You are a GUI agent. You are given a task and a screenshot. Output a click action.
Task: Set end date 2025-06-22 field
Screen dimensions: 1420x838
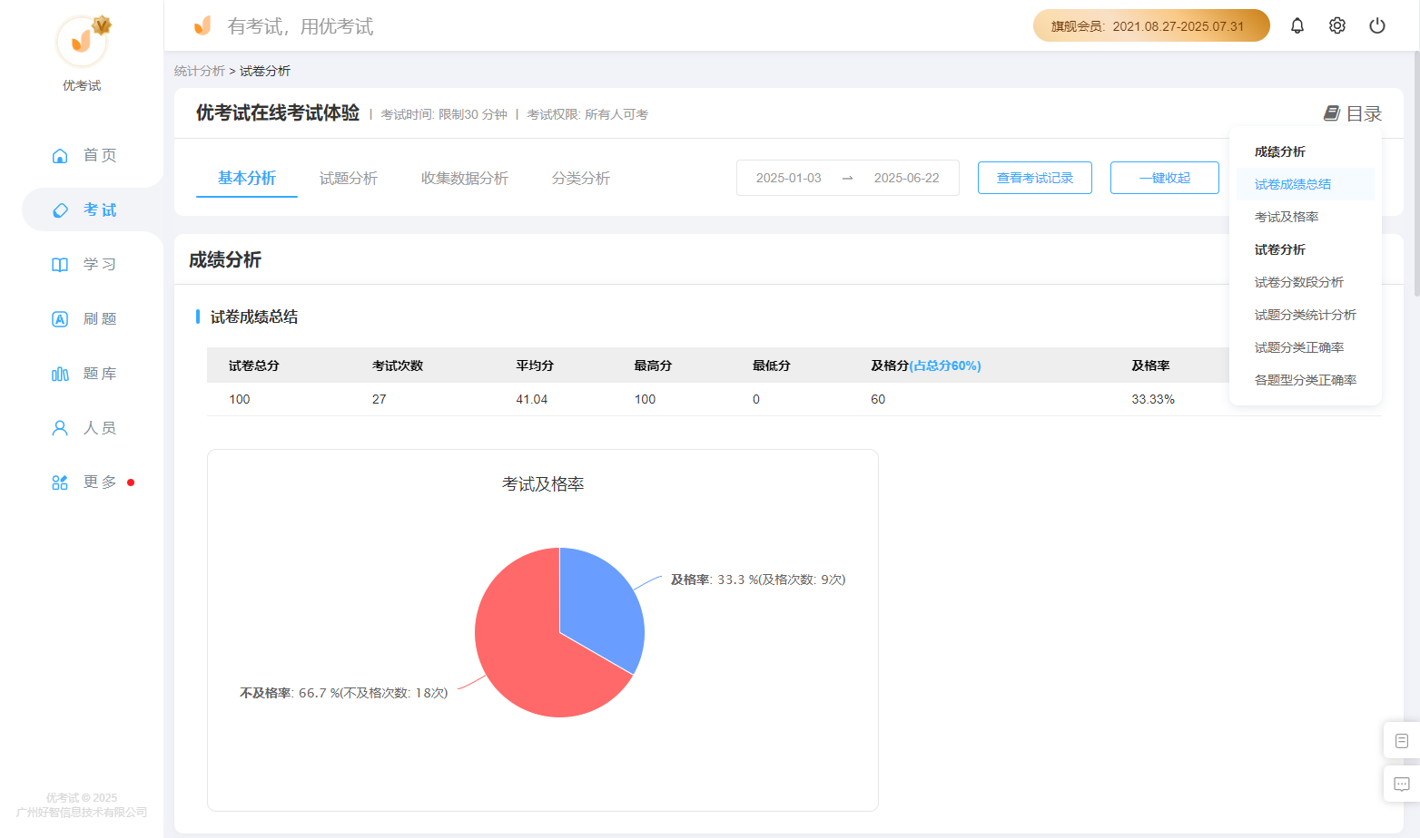click(x=907, y=178)
